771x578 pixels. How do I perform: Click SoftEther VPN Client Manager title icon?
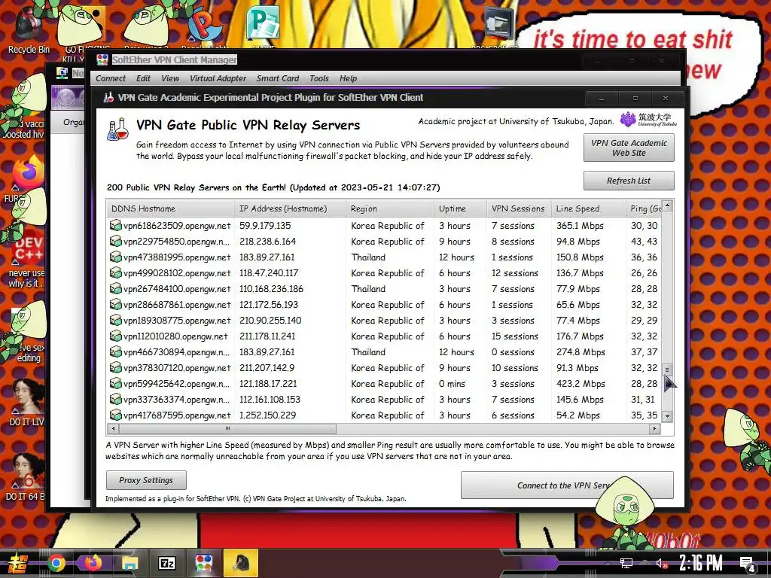click(x=102, y=60)
